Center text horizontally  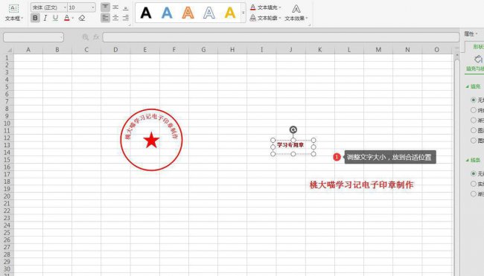pyautogui.click(x=115, y=18)
